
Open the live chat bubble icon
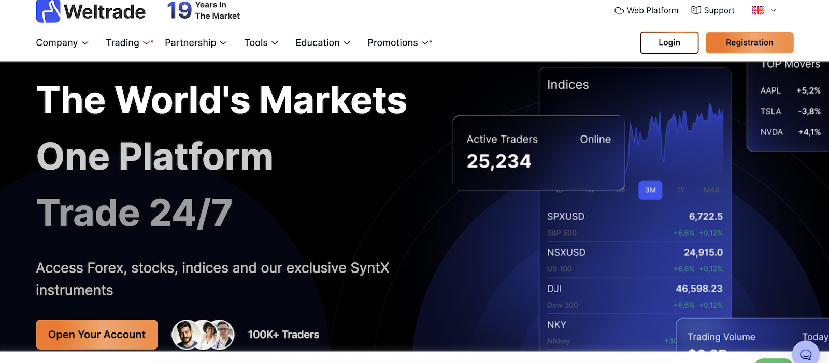[x=806, y=354]
